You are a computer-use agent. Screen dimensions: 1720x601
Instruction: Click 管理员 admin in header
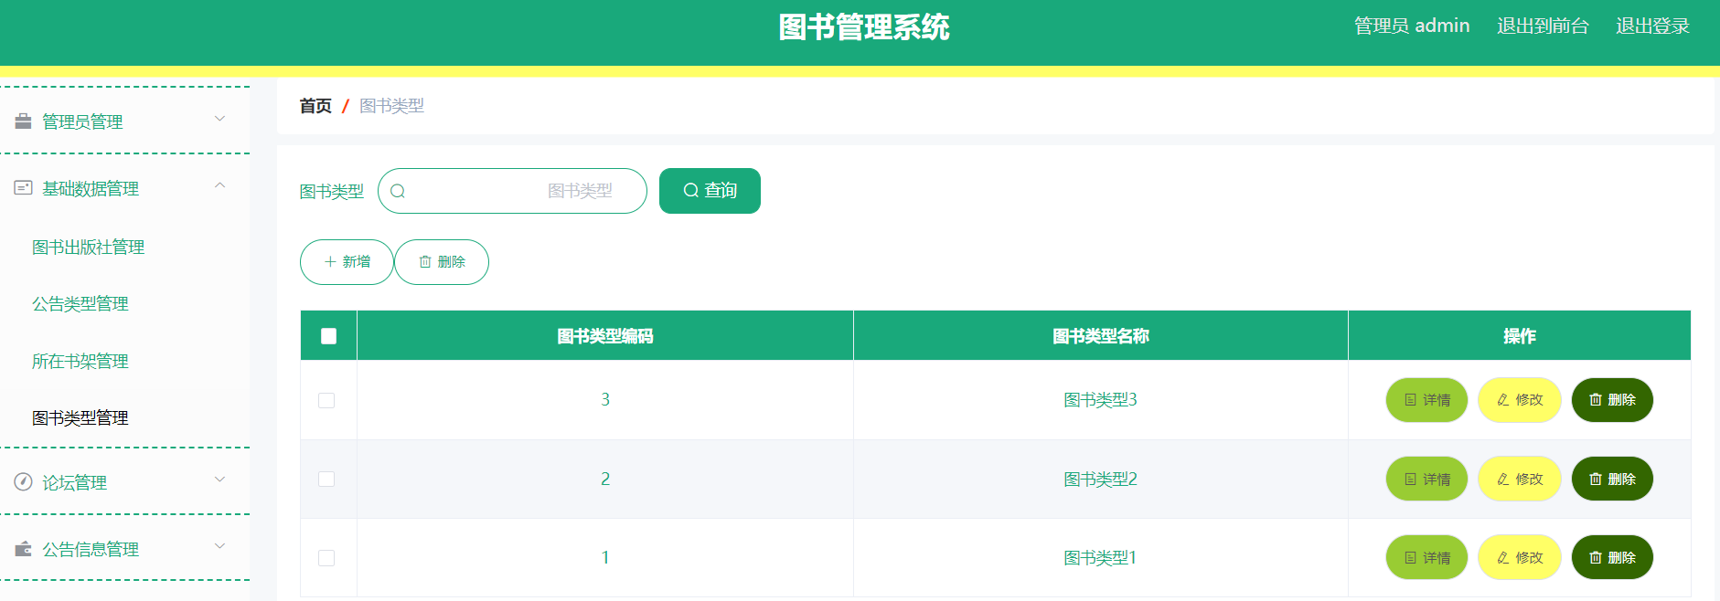point(1412,26)
